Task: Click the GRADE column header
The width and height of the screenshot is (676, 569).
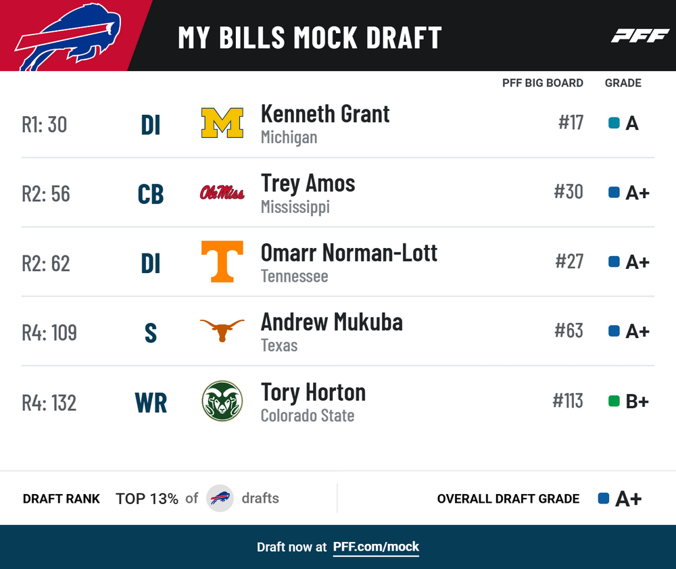Action: click(623, 82)
